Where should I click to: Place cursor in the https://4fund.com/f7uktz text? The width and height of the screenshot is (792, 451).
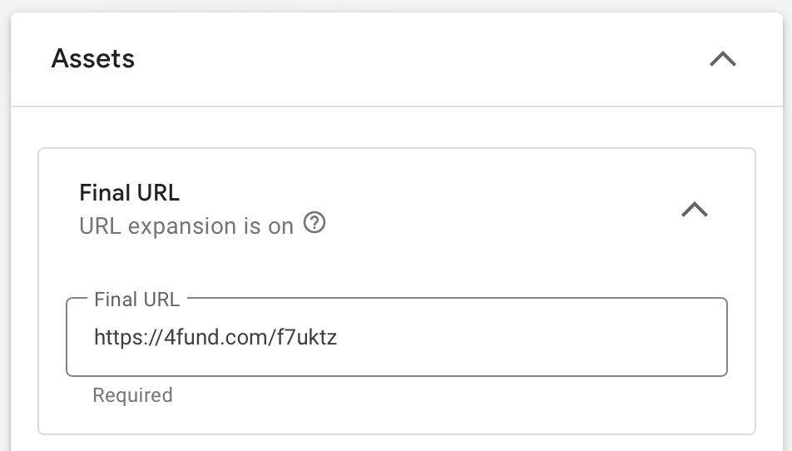tap(215, 337)
